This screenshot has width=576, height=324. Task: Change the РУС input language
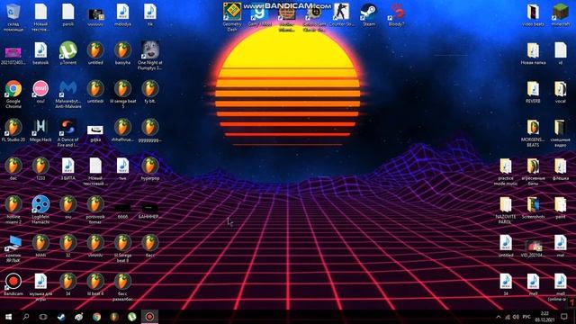point(526,317)
